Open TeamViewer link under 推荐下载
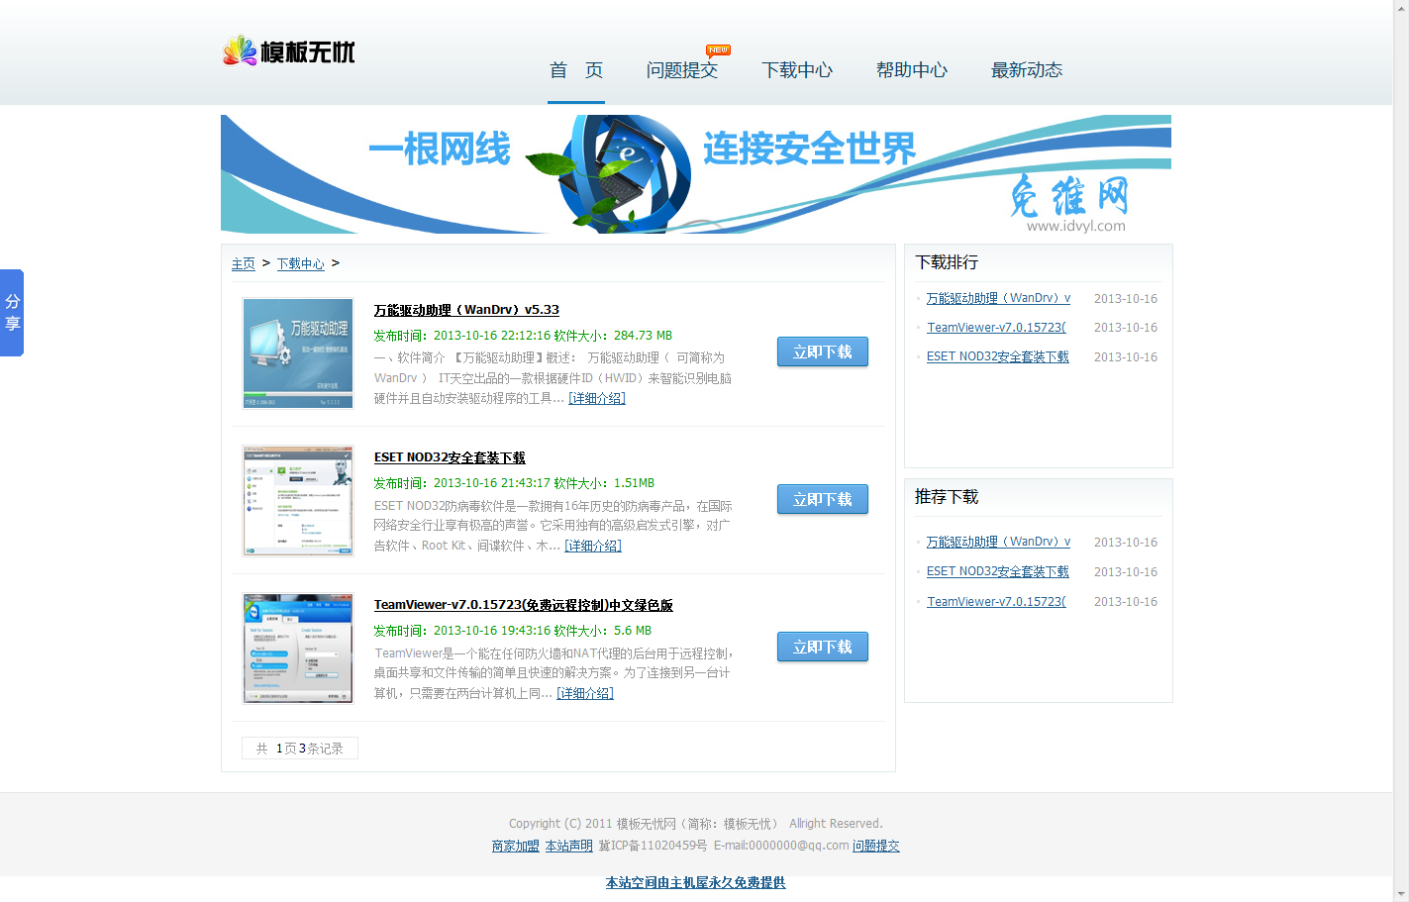This screenshot has width=1409, height=902. pyautogui.click(x=996, y=601)
